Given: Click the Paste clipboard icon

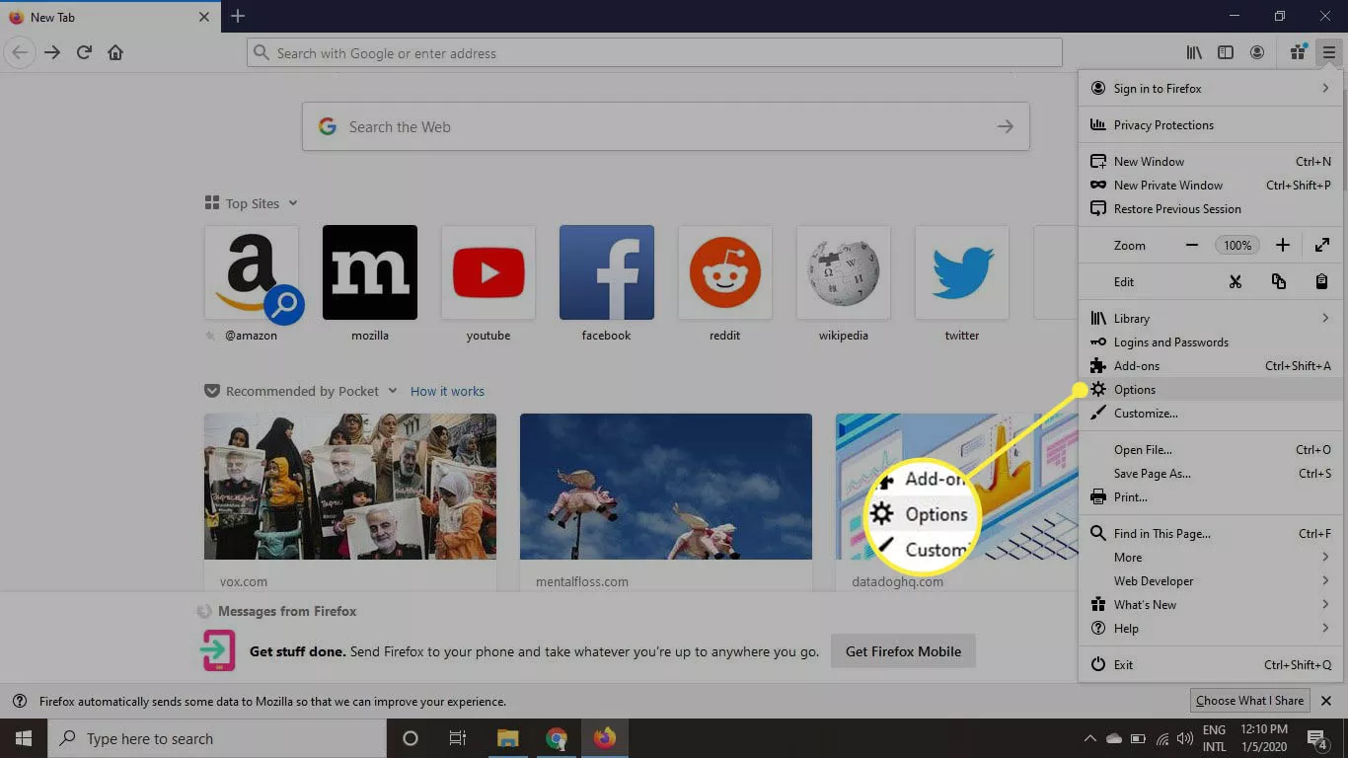Looking at the screenshot, I should pyautogui.click(x=1321, y=281).
